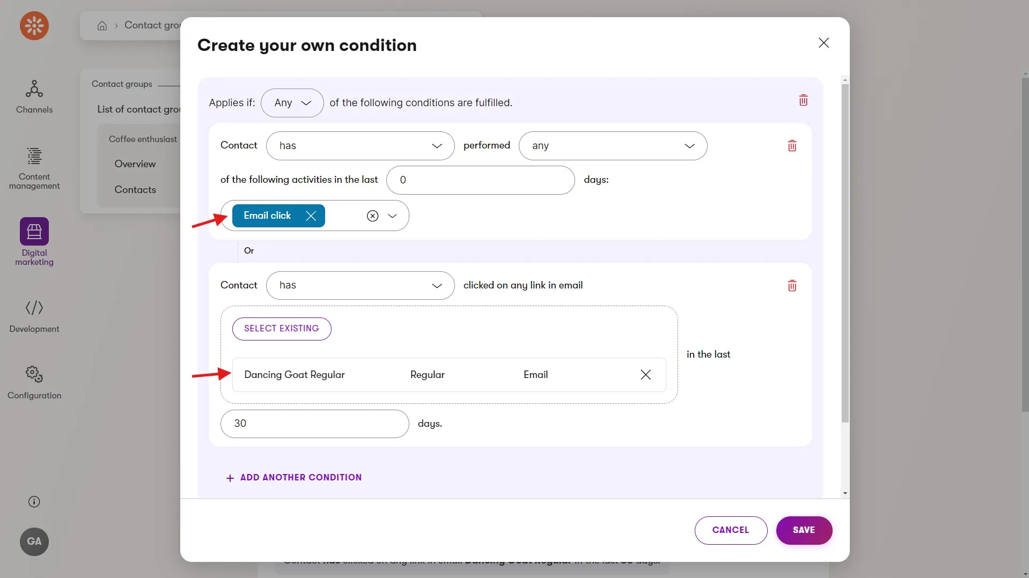Click the CANCEL button
This screenshot has width=1029, height=578.
pyautogui.click(x=731, y=530)
